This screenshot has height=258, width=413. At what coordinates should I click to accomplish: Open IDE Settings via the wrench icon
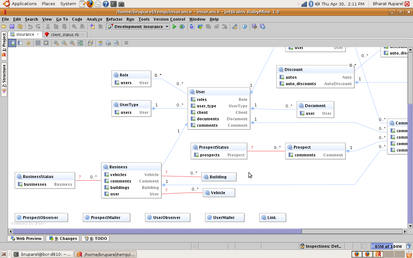[235, 26]
